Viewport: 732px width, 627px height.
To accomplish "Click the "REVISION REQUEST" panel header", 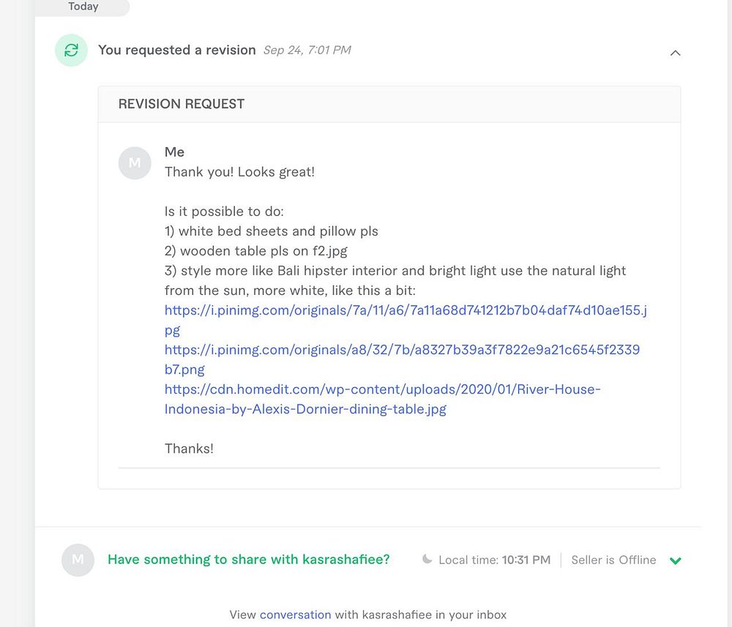I will pyautogui.click(x=181, y=104).
